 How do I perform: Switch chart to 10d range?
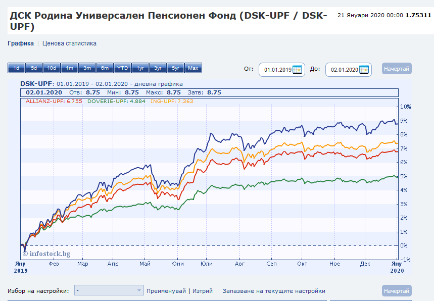click(x=52, y=68)
